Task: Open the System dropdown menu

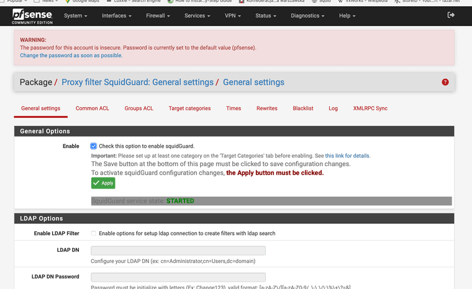Action: pos(76,16)
